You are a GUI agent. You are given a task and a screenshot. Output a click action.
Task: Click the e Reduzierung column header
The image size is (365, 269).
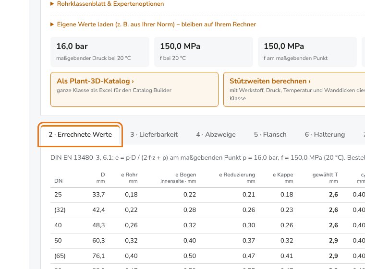tap(237, 177)
